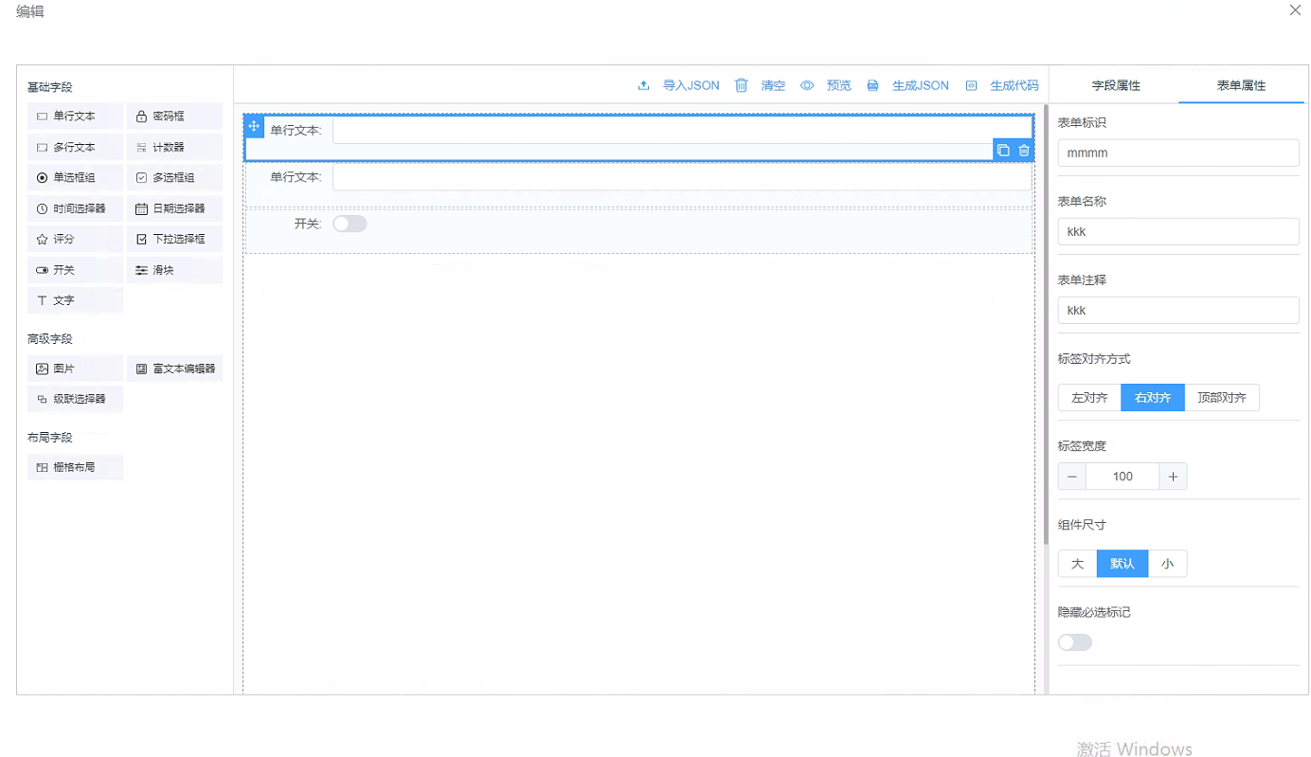The image size is (1311, 757).
Task: Add a 日期选择器 date picker field
Action: coord(174,208)
